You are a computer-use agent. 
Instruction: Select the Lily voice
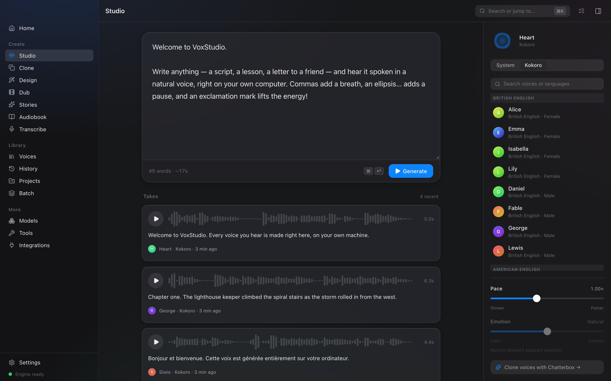(x=547, y=172)
